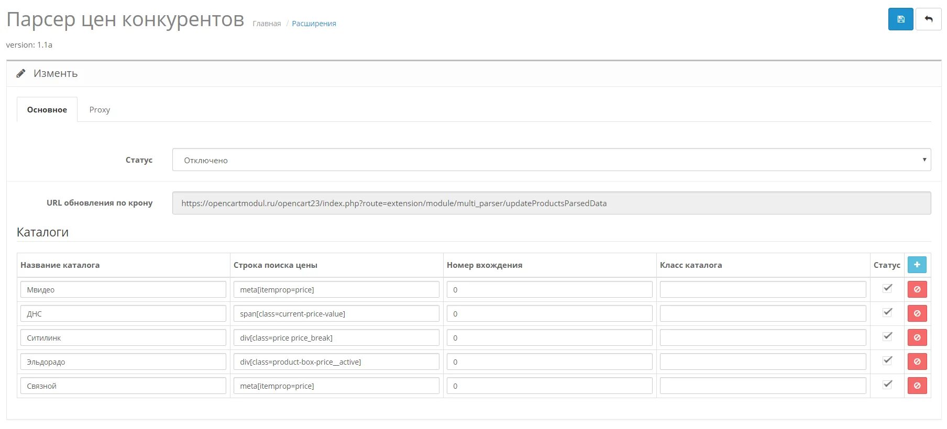
Task: Click catalog class field for ДНС
Action: [x=763, y=313]
